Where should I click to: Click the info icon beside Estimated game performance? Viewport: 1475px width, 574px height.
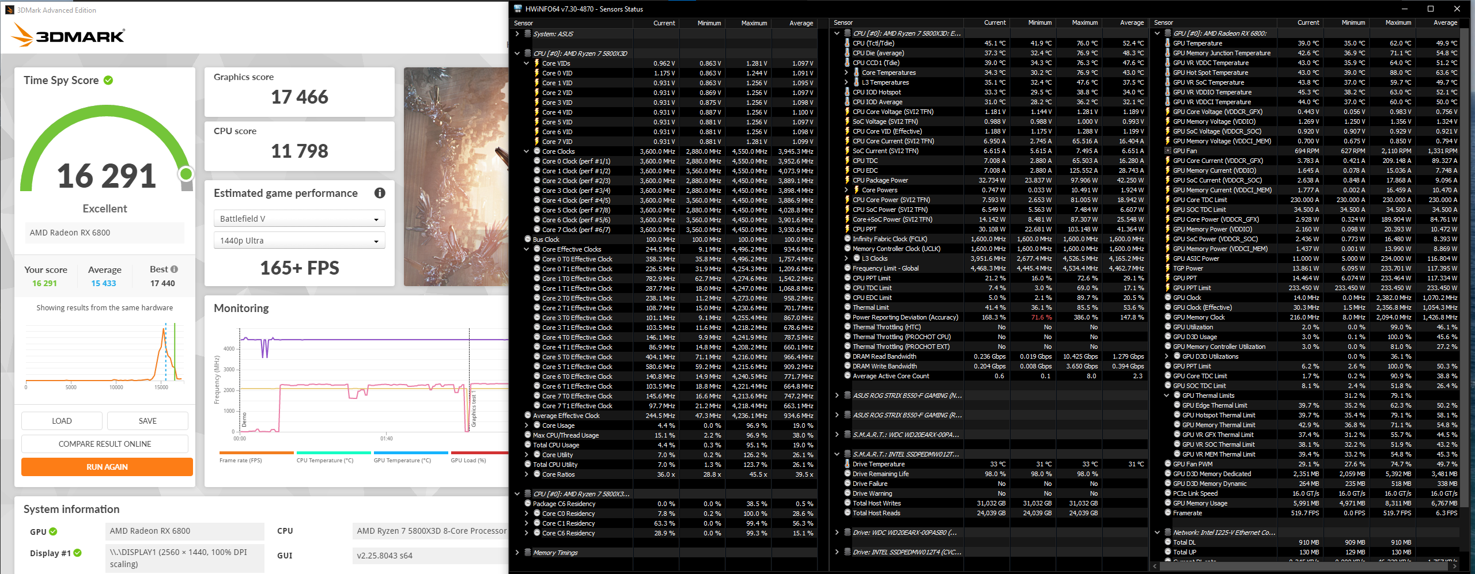click(380, 193)
